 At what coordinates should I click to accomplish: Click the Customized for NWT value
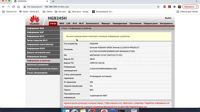[98, 96]
